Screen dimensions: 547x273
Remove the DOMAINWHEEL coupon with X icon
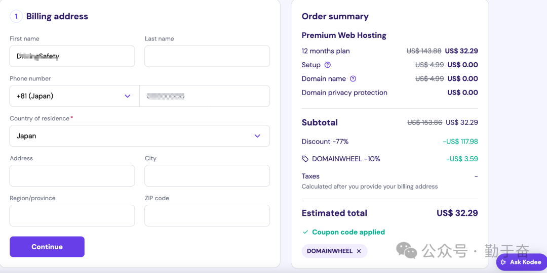point(359,251)
